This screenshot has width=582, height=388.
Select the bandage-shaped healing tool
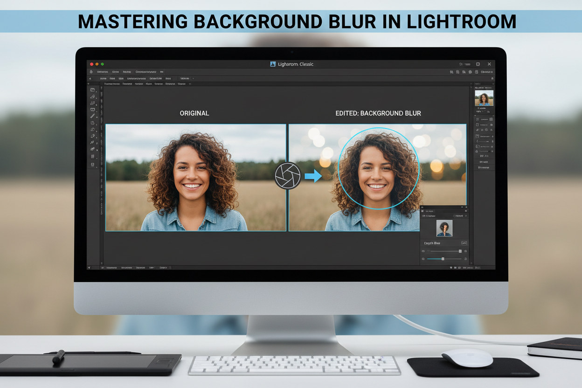click(92, 136)
